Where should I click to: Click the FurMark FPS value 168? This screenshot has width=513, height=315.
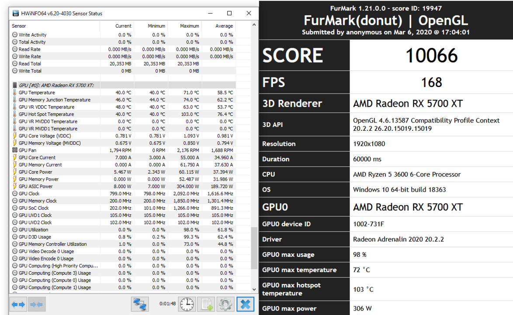pyautogui.click(x=431, y=82)
